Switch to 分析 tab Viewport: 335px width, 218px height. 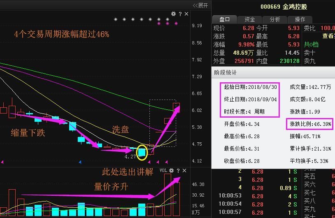click(x=275, y=19)
